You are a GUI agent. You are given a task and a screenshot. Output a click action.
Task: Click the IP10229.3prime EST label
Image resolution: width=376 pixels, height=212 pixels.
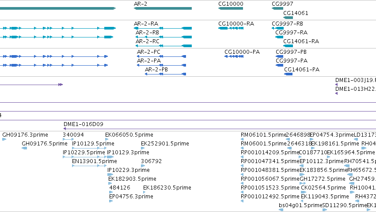click(129, 170)
